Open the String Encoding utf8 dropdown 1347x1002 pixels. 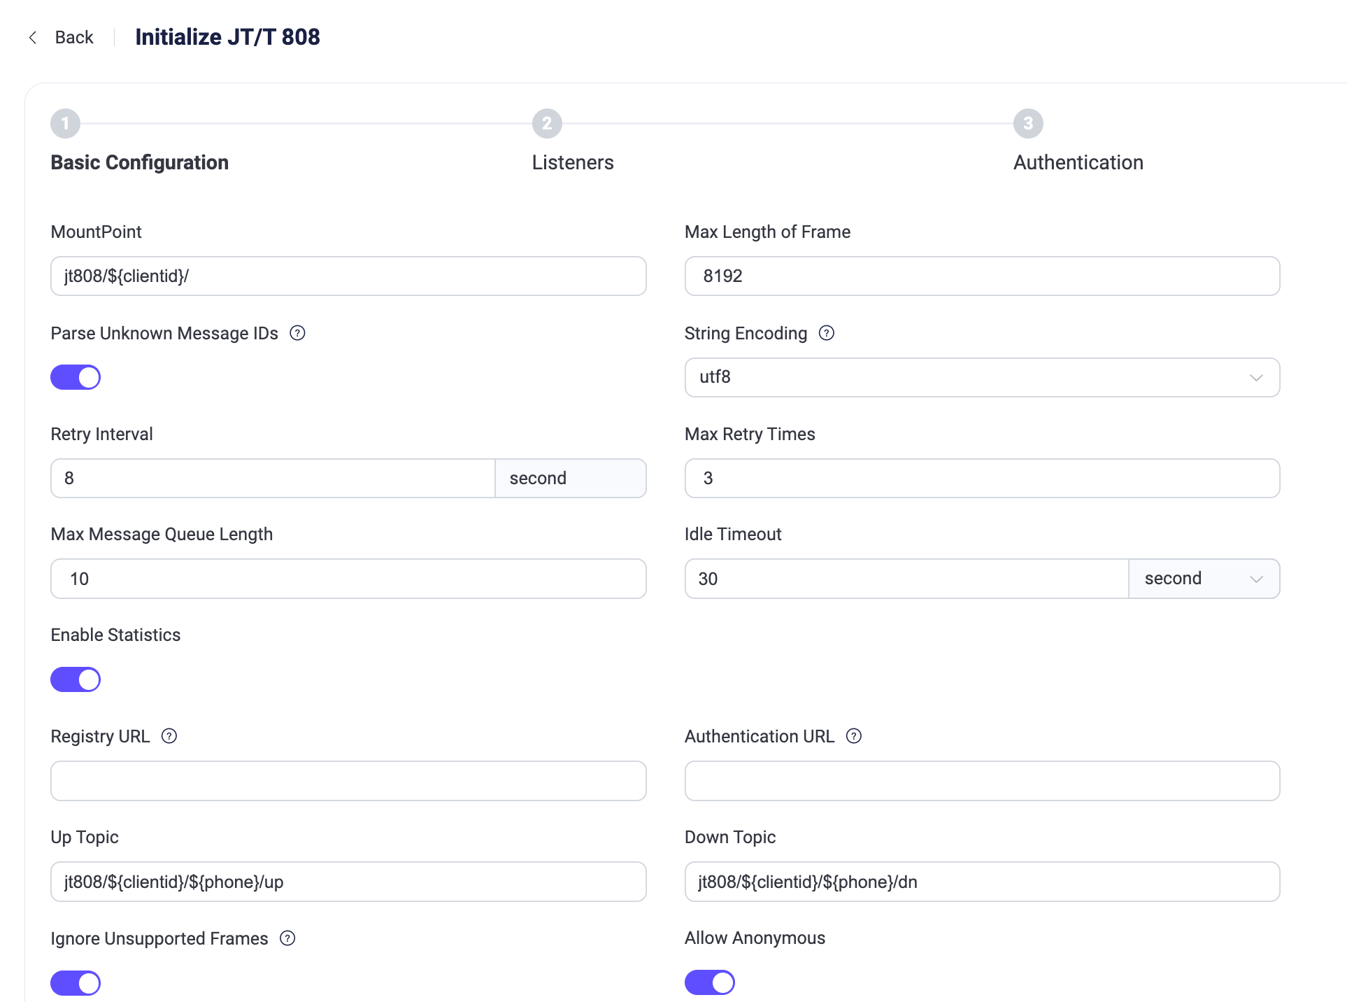981,377
